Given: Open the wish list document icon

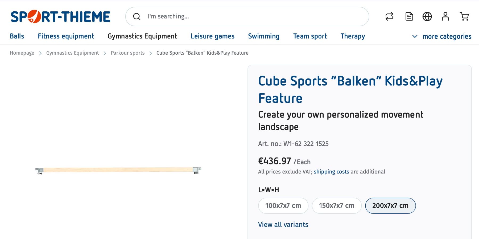Looking at the screenshot, I should pyautogui.click(x=409, y=16).
